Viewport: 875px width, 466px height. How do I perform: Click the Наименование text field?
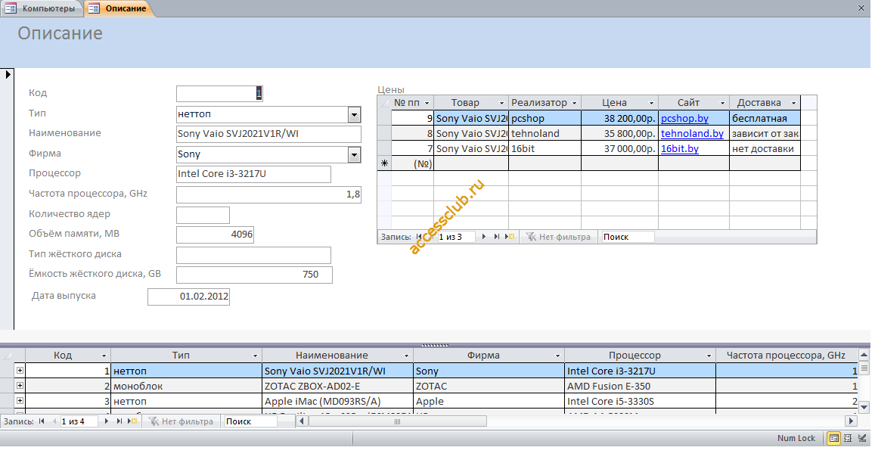(268, 134)
